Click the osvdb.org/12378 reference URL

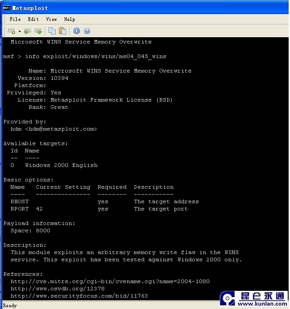pyautogui.click(x=58, y=289)
